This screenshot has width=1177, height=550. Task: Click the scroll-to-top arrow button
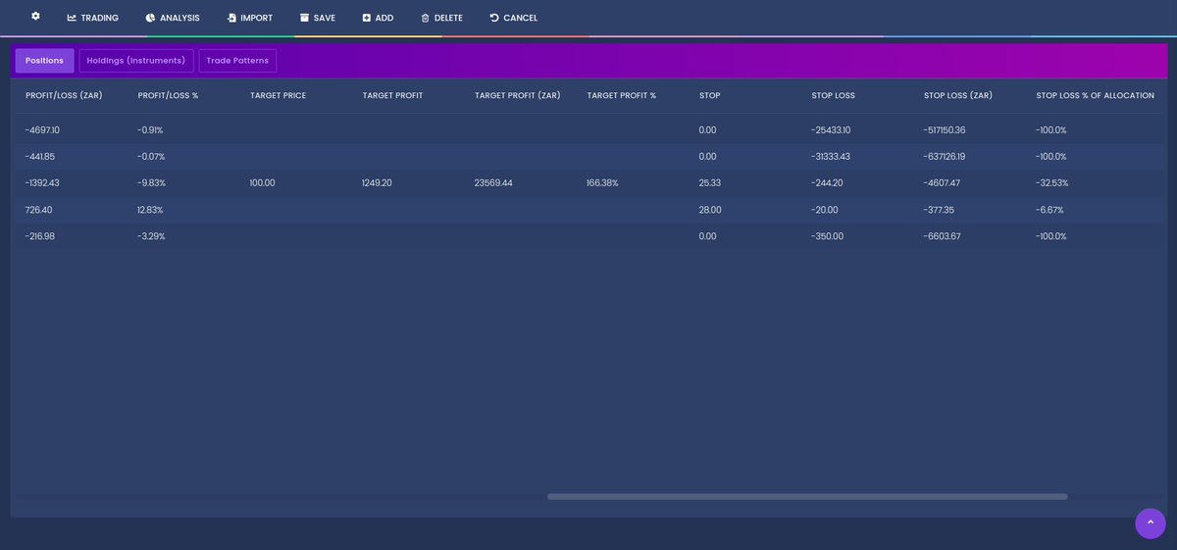(1151, 523)
